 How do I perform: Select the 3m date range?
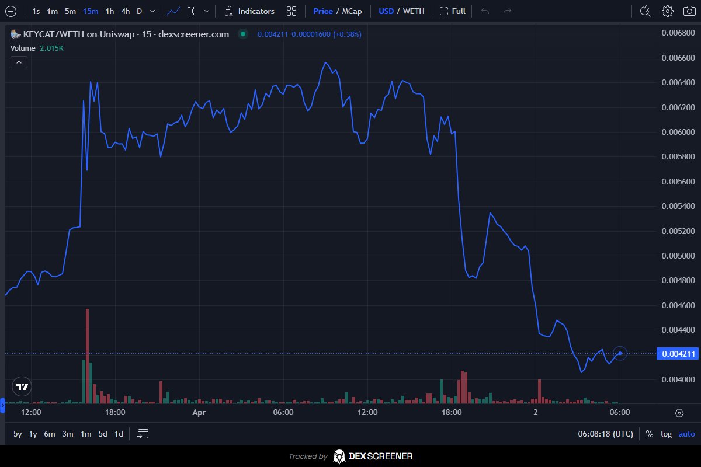(x=68, y=434)
